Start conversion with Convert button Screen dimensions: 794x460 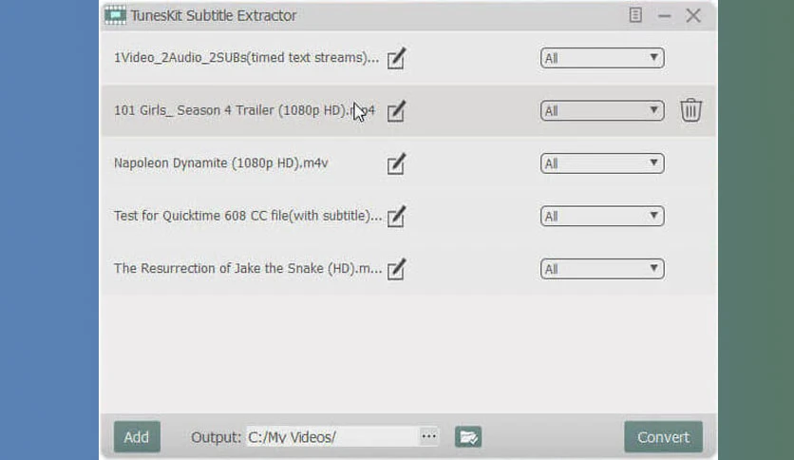[663, 436]
